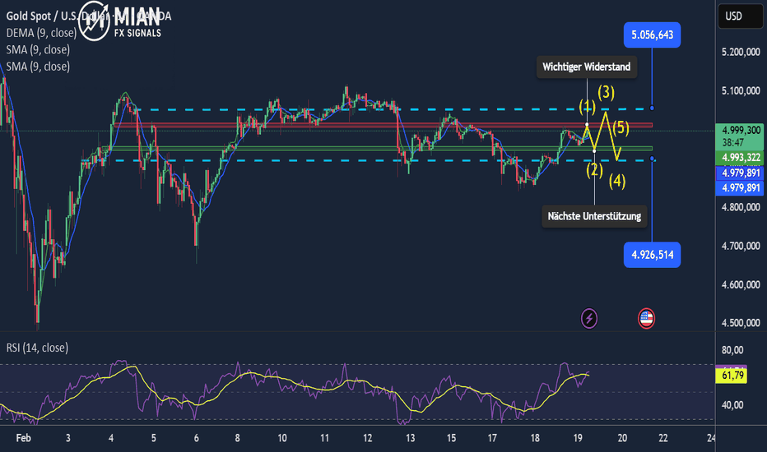Select the SMA (9, close) legend directly under DEMA
The height and width of the screenshot is (452, 767).
38,49
